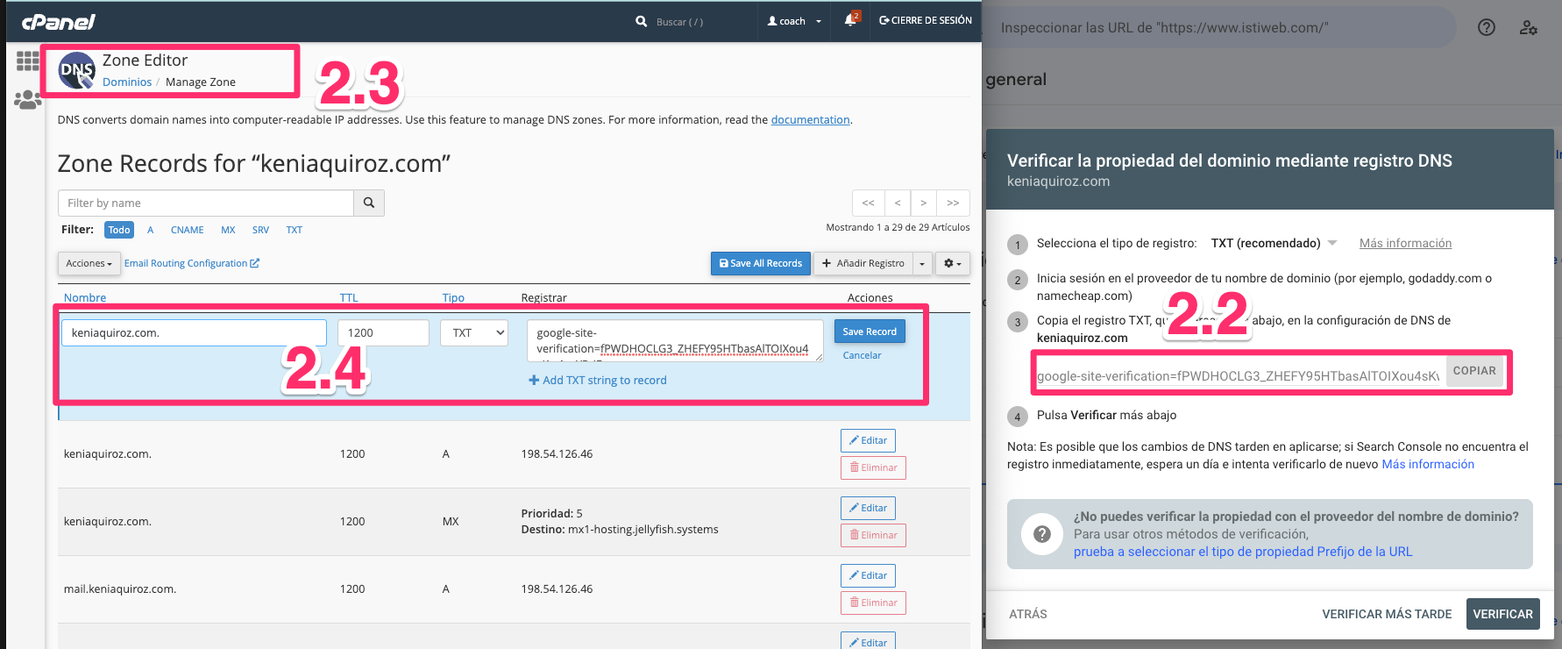Sort table by Nombre column

[85, 297]
